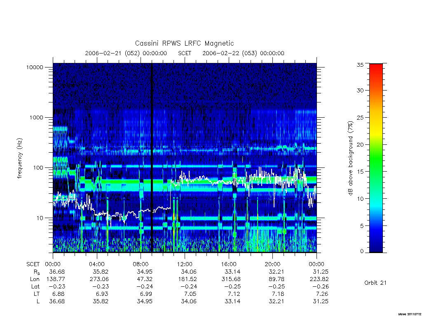Click the 100 frequency tick label
This screenshot has width=422, height=316.
(38, 168)
